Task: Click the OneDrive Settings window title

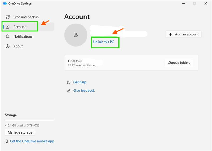Action: (x=20, y=4)
